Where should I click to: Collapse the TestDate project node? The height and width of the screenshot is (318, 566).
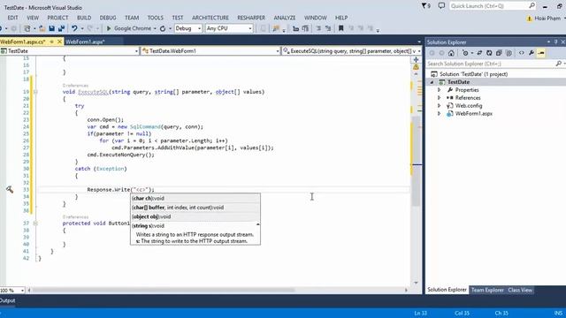click(x=432, y=82)
